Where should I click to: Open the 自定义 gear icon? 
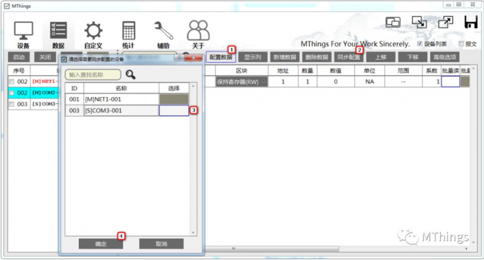coord(93,31)
